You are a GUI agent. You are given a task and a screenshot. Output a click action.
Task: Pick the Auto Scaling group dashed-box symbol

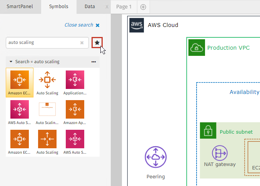47,109
